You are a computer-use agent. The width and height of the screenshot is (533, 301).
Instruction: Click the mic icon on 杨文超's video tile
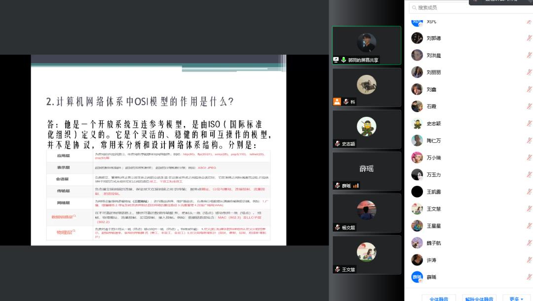pos(338,227)
